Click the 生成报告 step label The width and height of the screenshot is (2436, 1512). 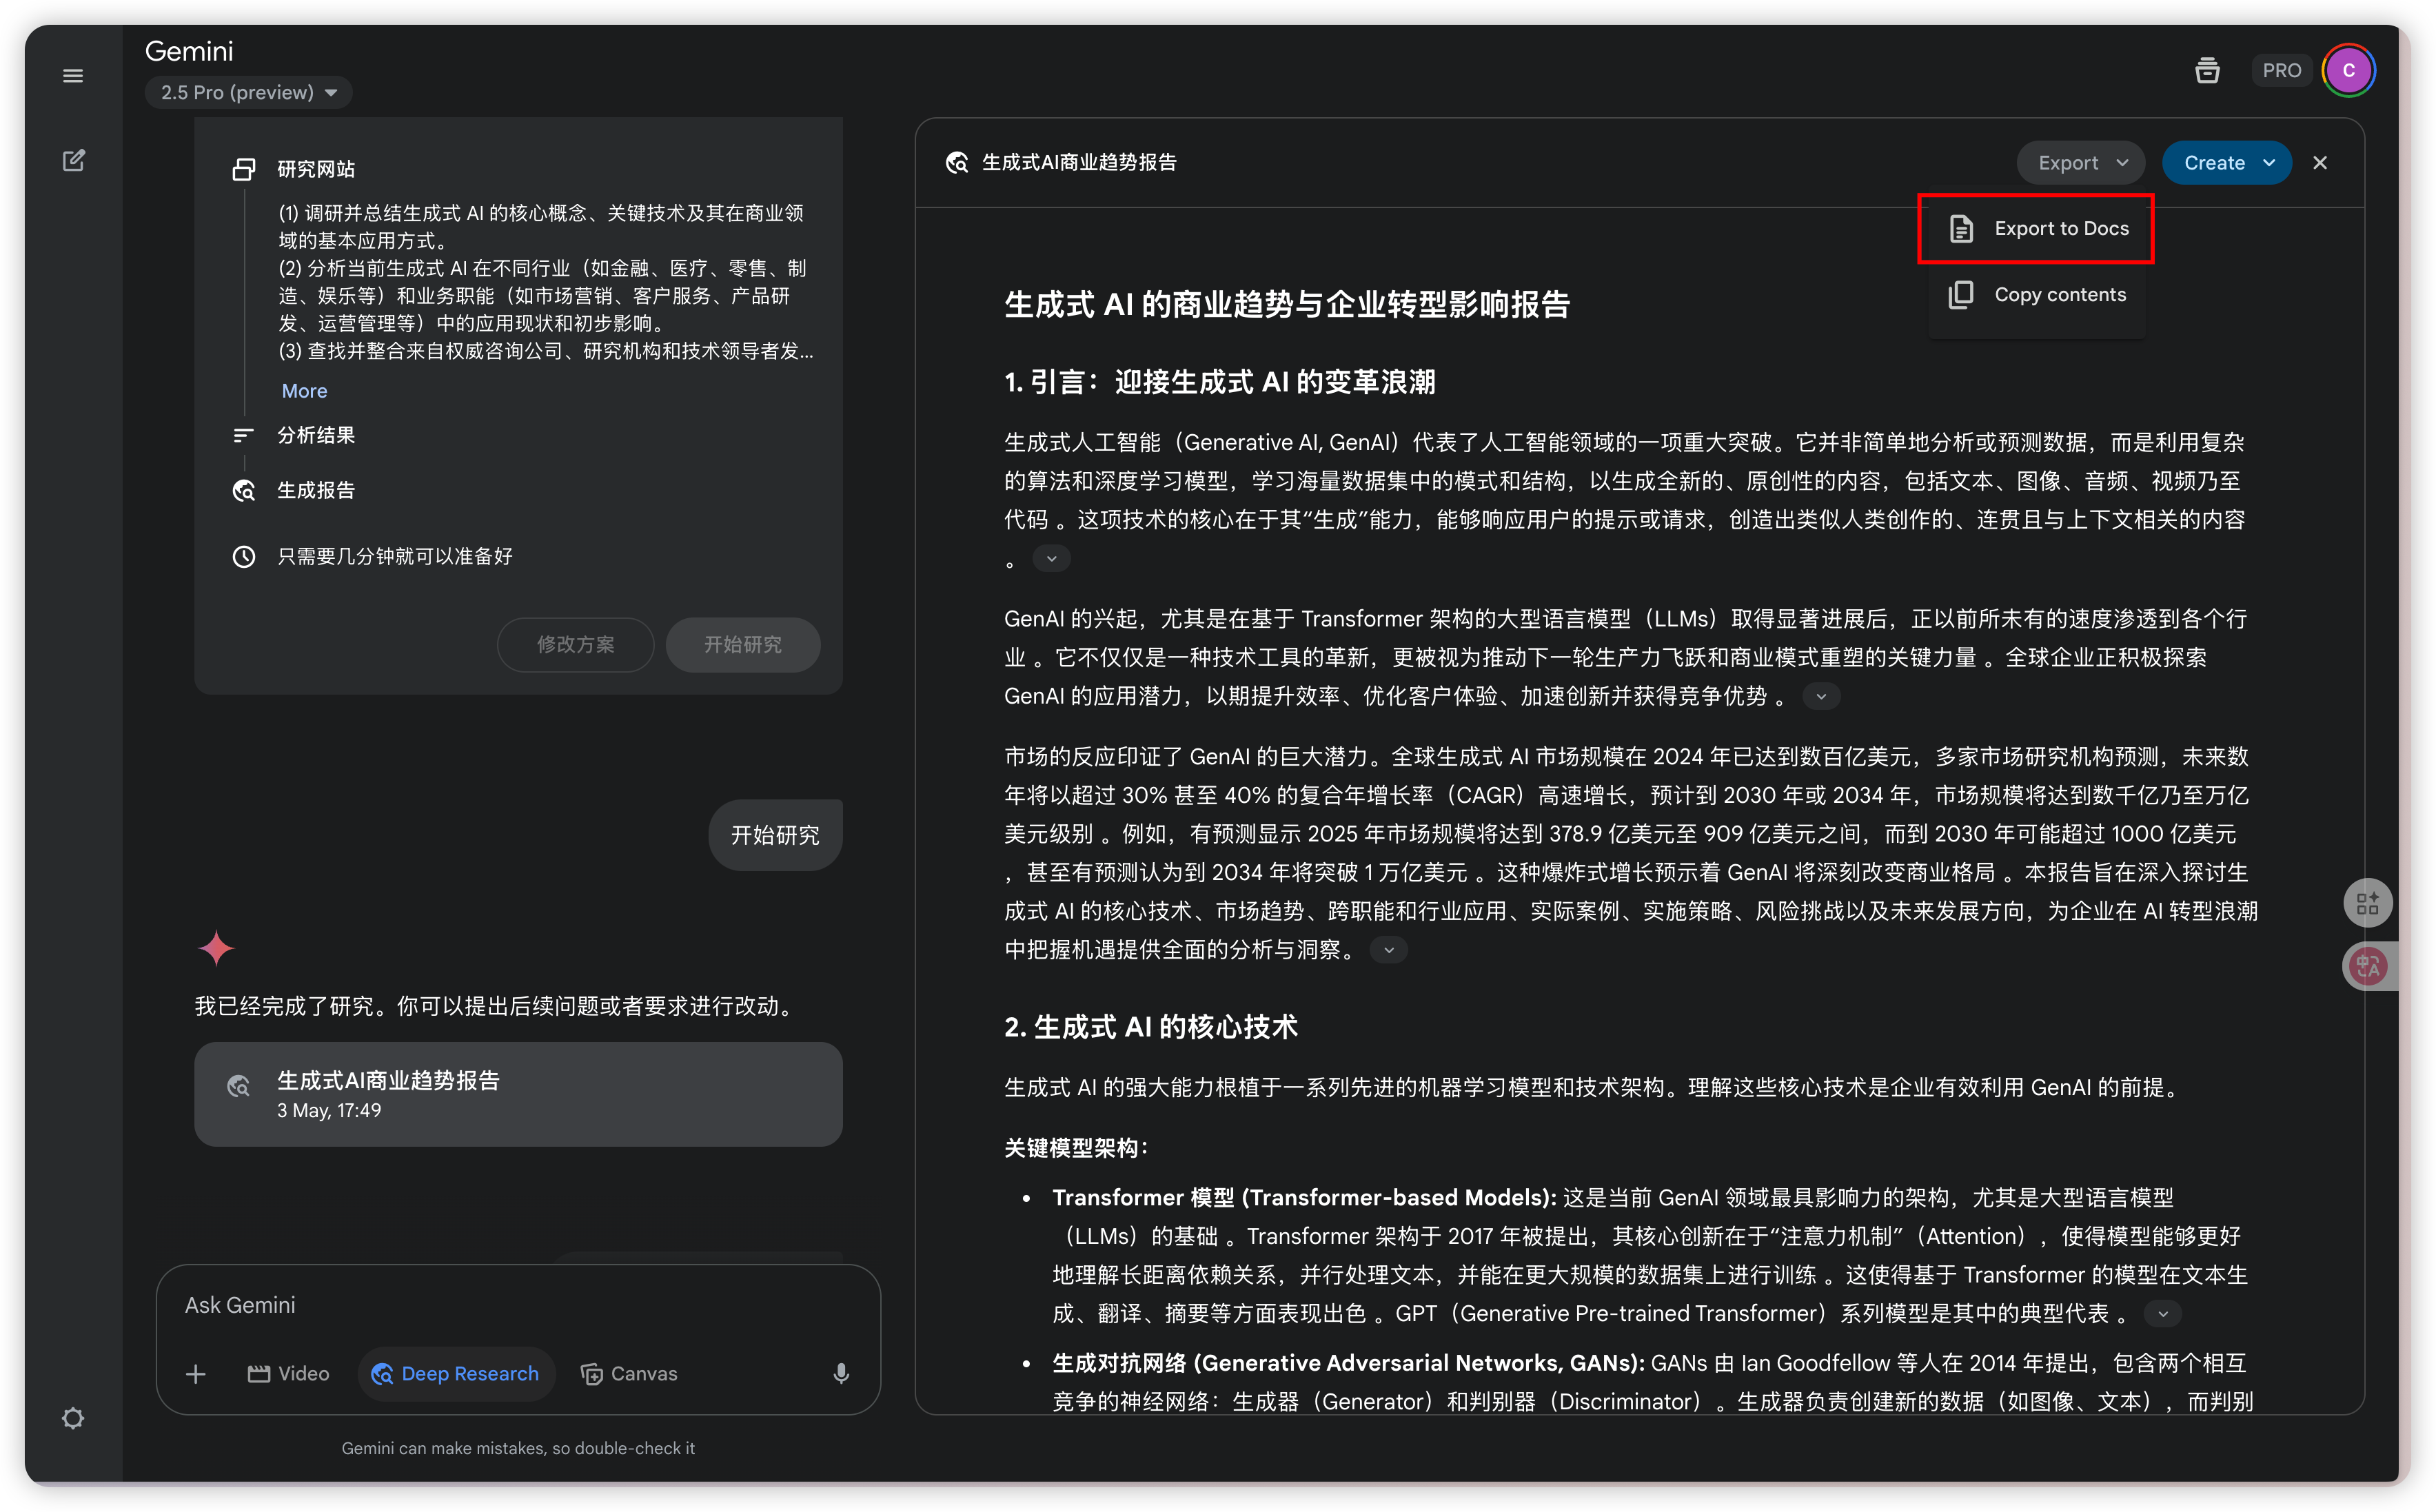coord(316,490)
